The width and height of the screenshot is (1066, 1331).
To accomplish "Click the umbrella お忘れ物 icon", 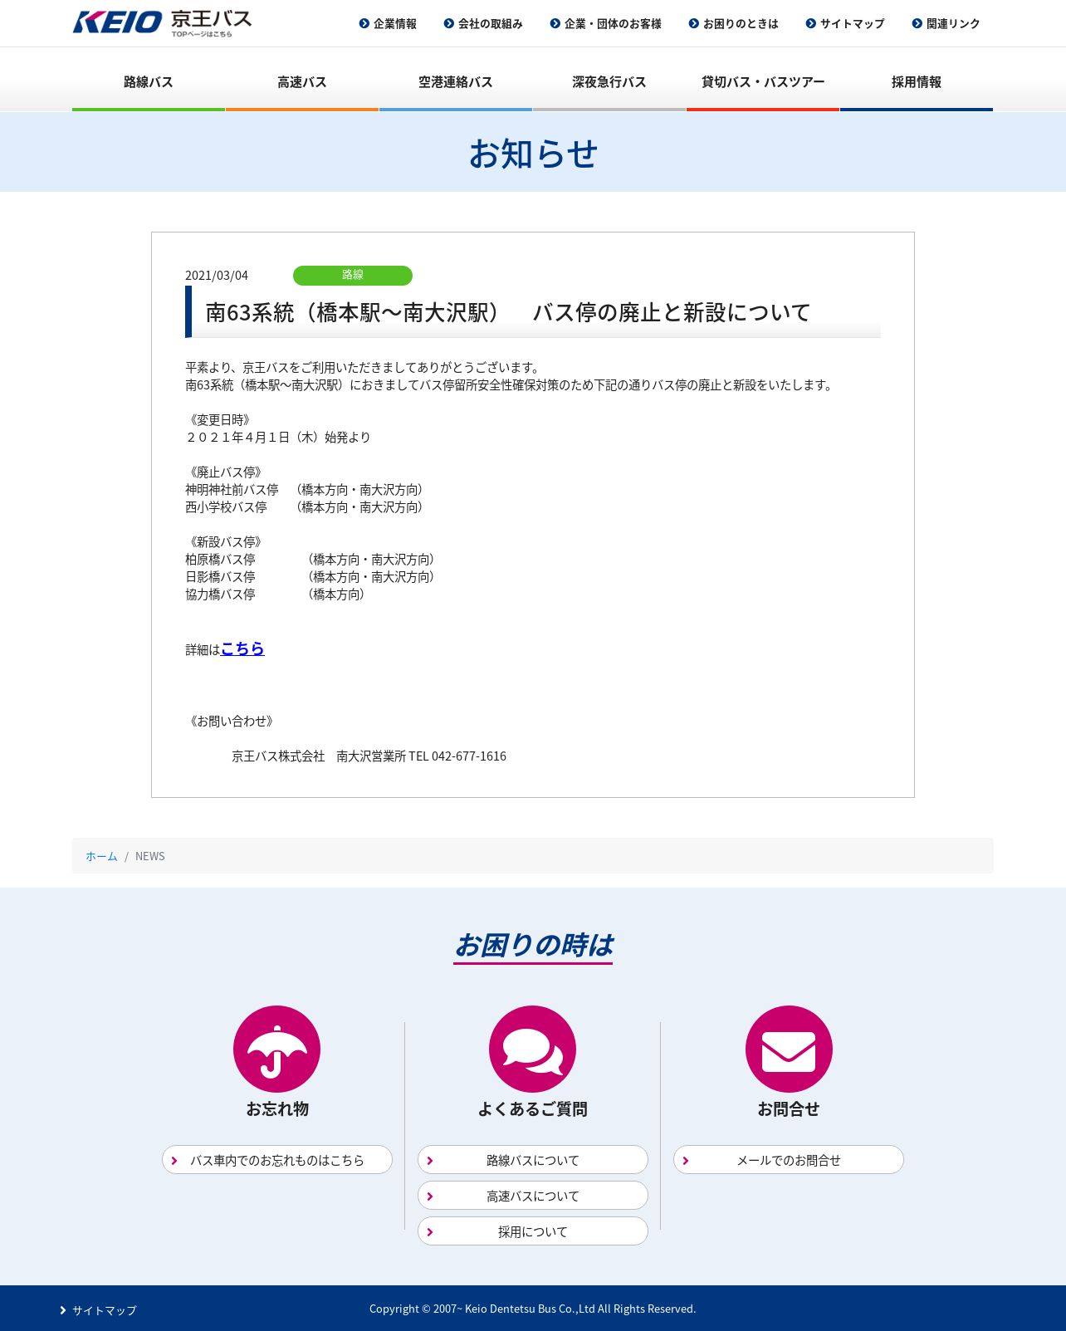I will click(276, 1049).
